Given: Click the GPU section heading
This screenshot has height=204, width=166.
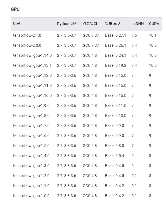Looking at the screenshot, I should [x=15, y=9].
